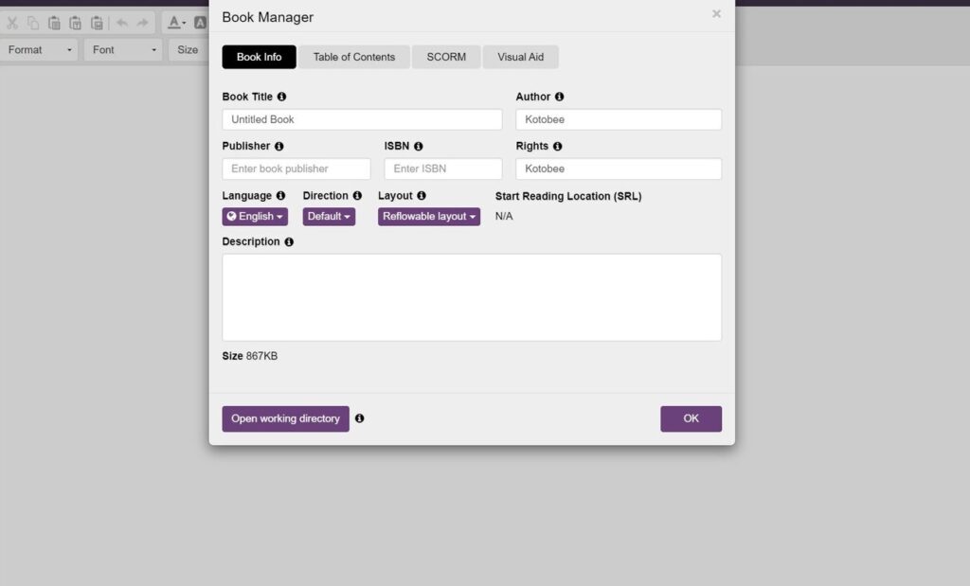Click the Paste icon
Viewport: 970px width, 586px height.
(54, 23)
